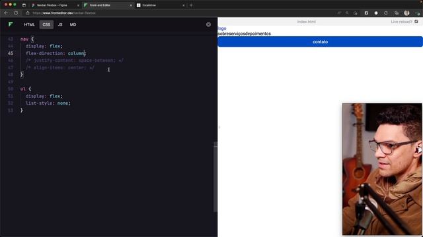Screen dimensions: 423x237
Task: Click the white square extension icon
Action: 366,13
